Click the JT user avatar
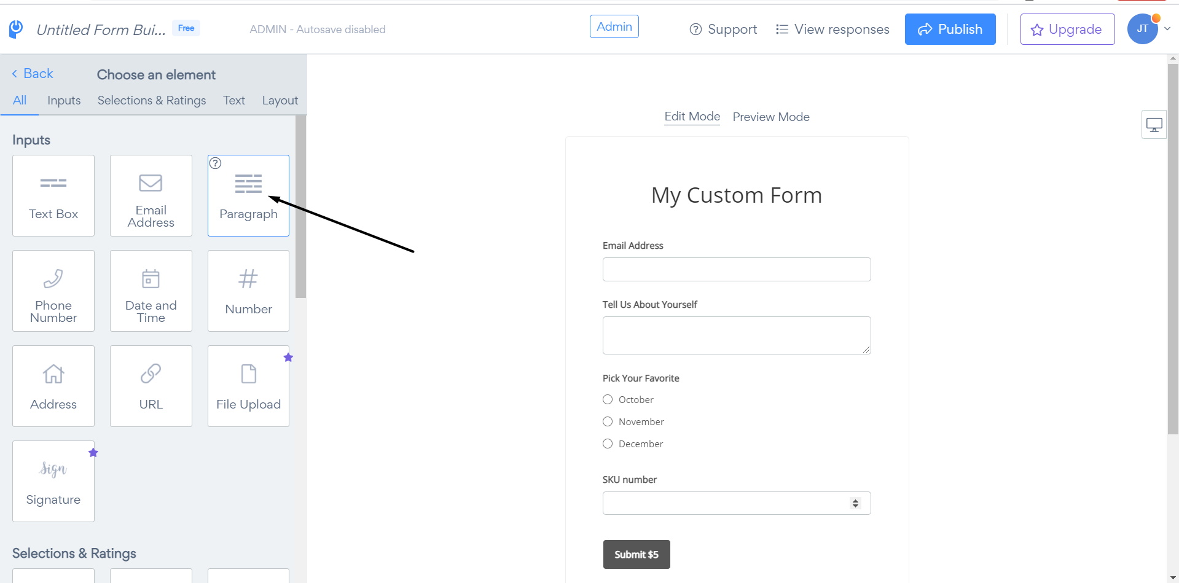The width and height of the screenshot is (1179, 583). point(1142,29)
